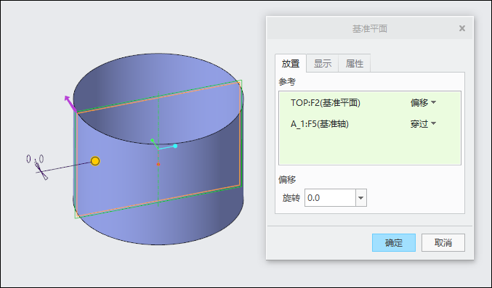Click the purple direction arrow
492x288 pixels.
(70, 104)
